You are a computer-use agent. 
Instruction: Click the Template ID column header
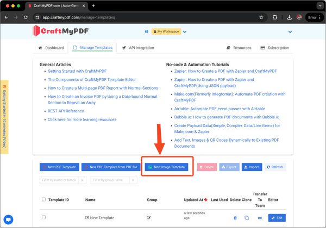[59, 200]
